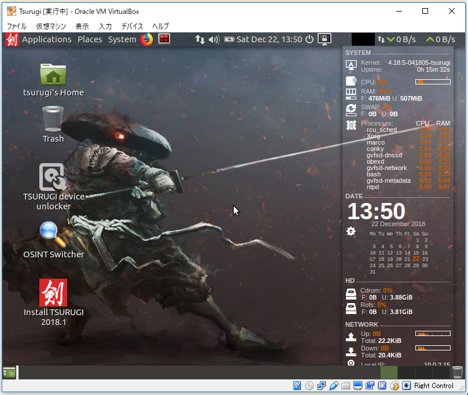Click VirtualBox optical disk indicator
The height and width of the screenshot is (395, 468).
pos(309,386)
